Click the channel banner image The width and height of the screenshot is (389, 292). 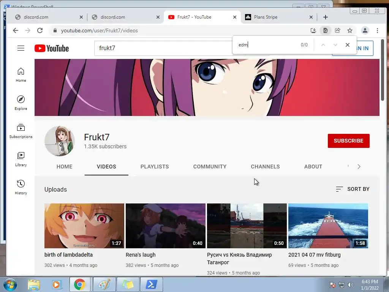point(207,87)
